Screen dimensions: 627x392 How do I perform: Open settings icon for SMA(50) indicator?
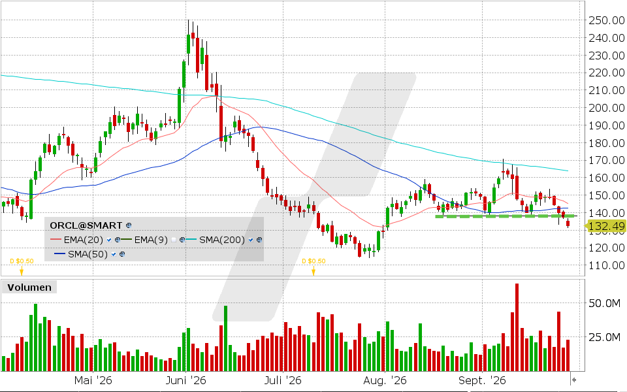click(122, 254)
